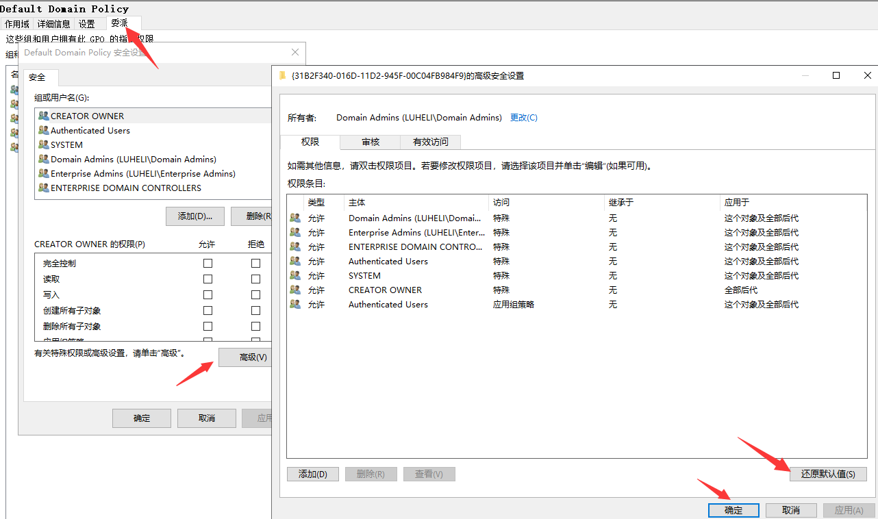Viewport: 878px width, 519px height.
Task: Click the Authenticated Users icon in group list
Action: (44, 130)
